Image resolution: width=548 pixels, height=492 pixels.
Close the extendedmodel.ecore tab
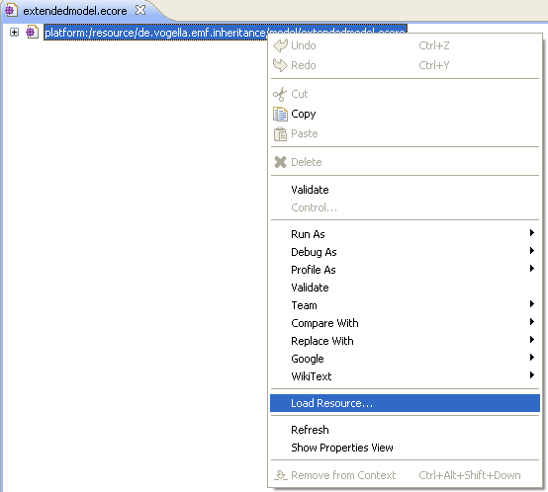140,10
